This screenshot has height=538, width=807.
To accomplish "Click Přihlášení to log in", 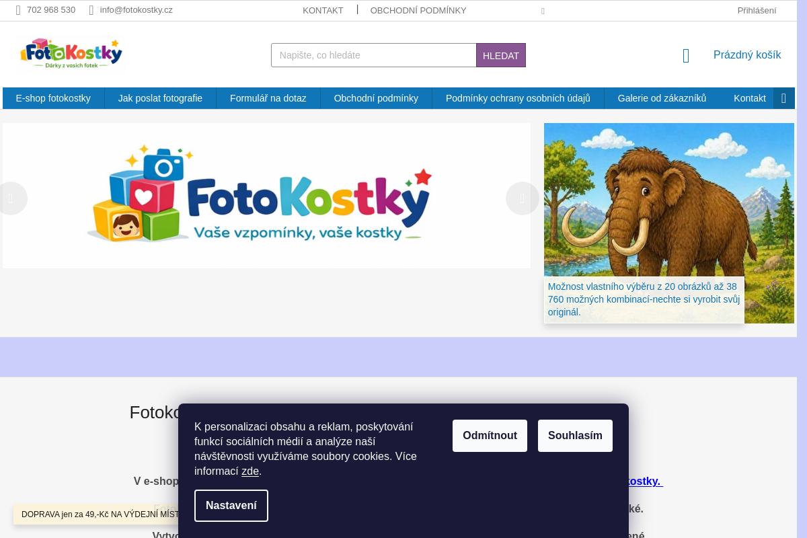I will click(757, 11).
